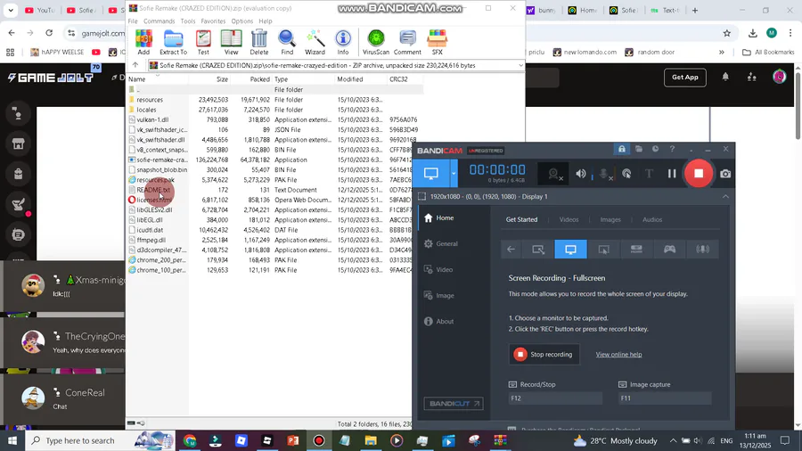The image size is (802, 451).
Task: Create SFX self-extracting archive
Action: [x=438, y=42]
